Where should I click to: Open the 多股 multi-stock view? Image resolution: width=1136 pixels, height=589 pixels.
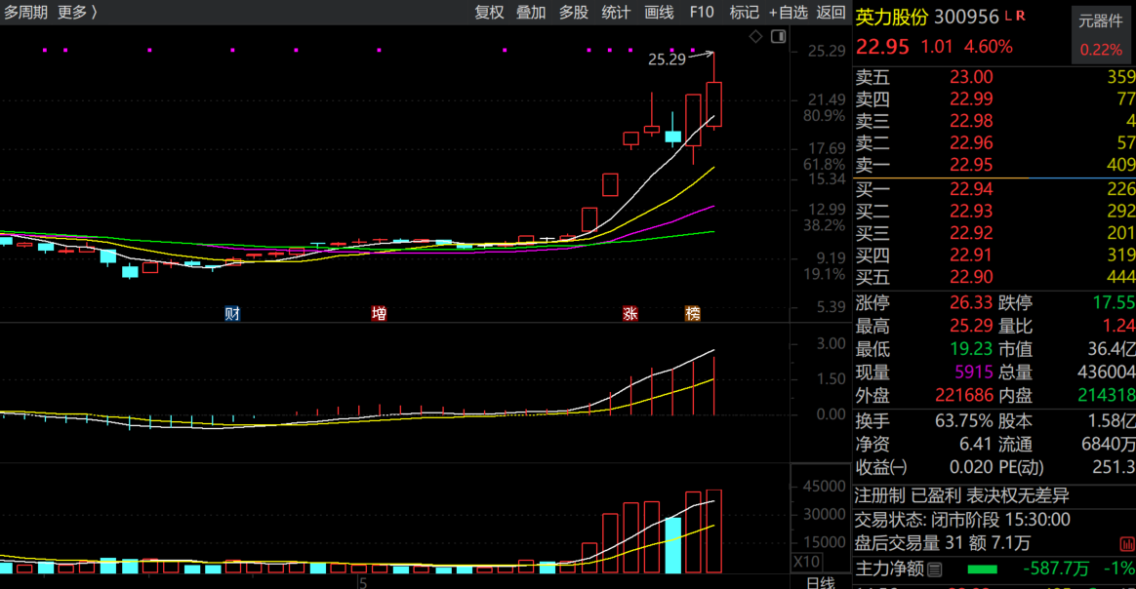point(574,13)
